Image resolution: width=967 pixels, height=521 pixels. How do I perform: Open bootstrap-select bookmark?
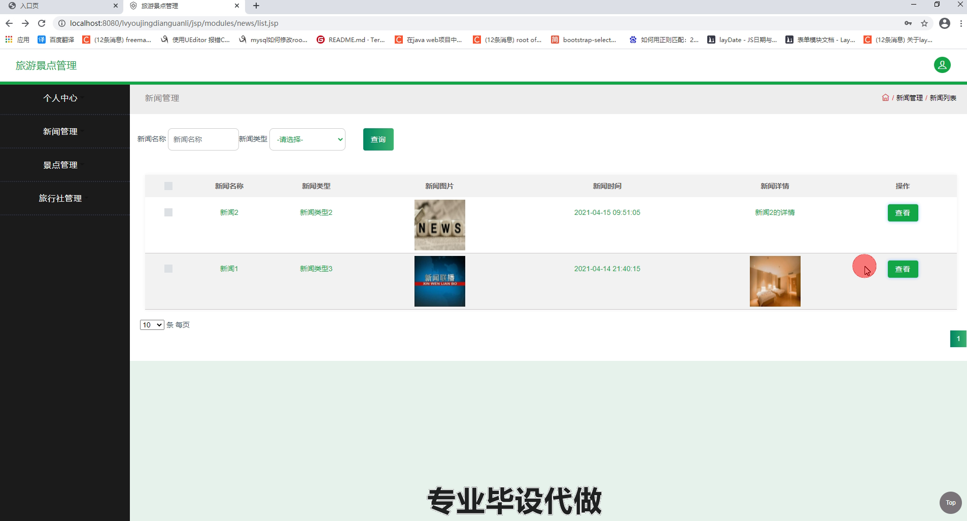(583, 40)
